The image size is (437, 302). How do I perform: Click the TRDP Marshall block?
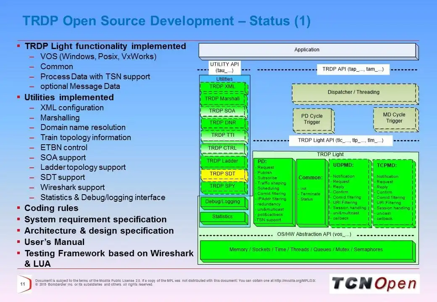coord(223,99)
